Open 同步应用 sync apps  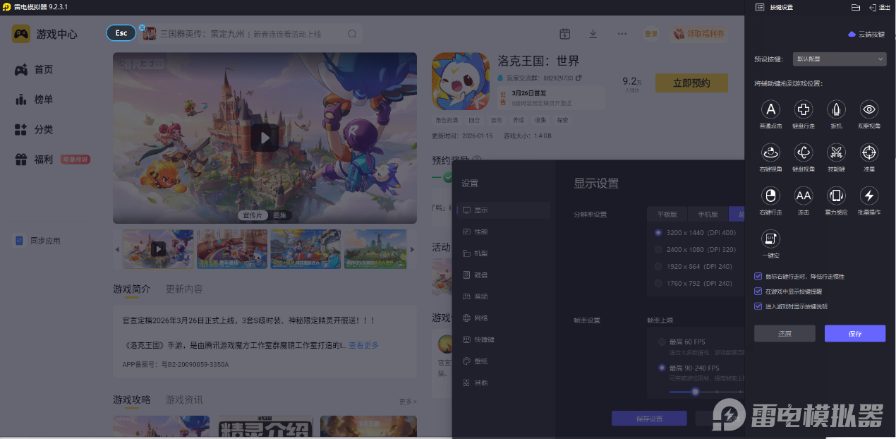38,241
